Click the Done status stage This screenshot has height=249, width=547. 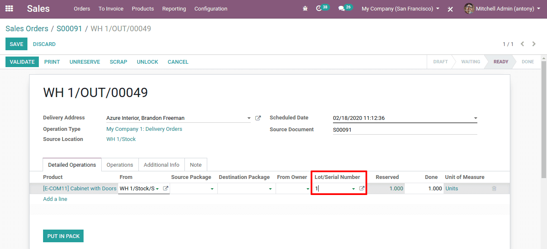click(528, 62)
